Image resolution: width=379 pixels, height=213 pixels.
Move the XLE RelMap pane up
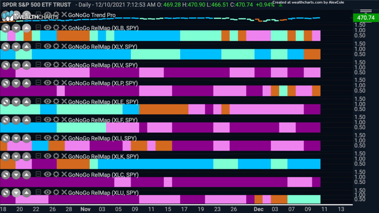click(26, 102)
